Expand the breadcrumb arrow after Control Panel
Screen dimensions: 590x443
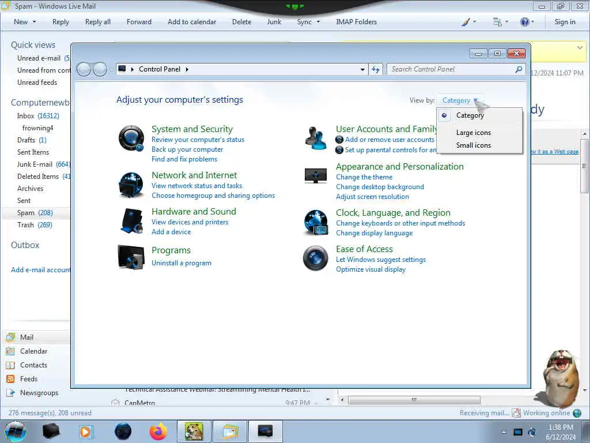(x=187, y=69)
